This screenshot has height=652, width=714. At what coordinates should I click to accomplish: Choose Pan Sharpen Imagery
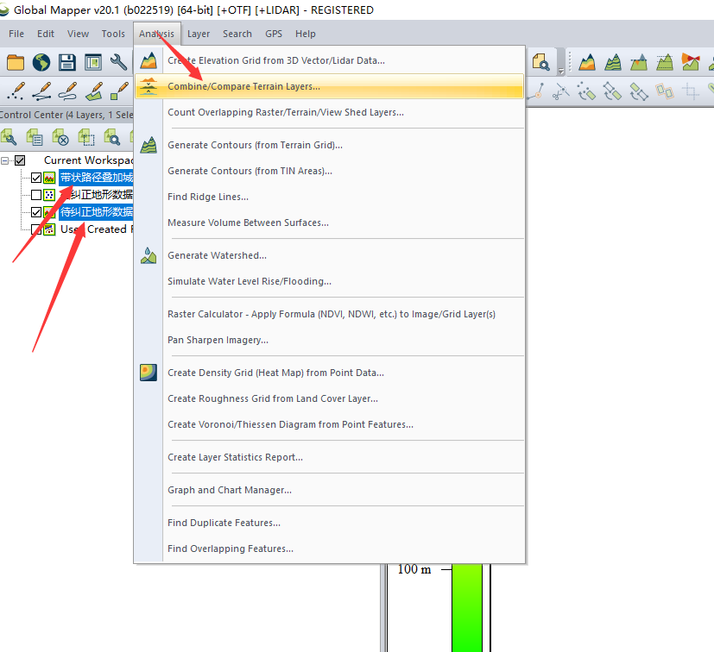pos(329,340)
